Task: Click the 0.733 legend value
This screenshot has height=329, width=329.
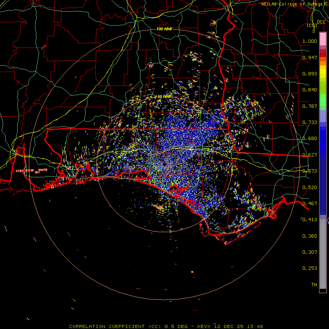Action: [x=310, y=122]
